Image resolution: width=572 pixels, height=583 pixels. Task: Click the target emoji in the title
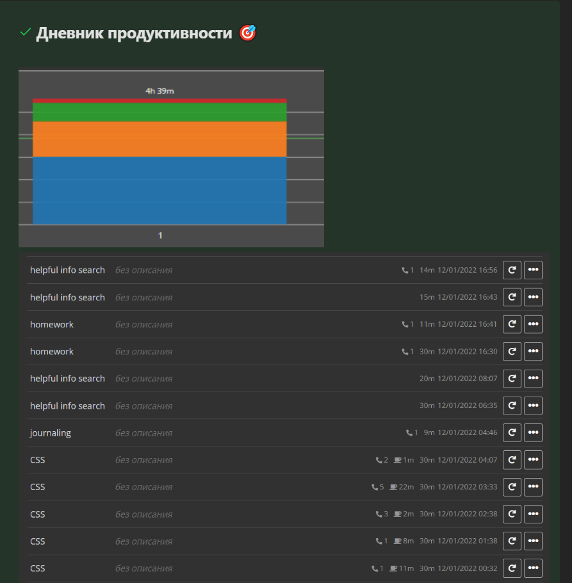coord(247,33)
